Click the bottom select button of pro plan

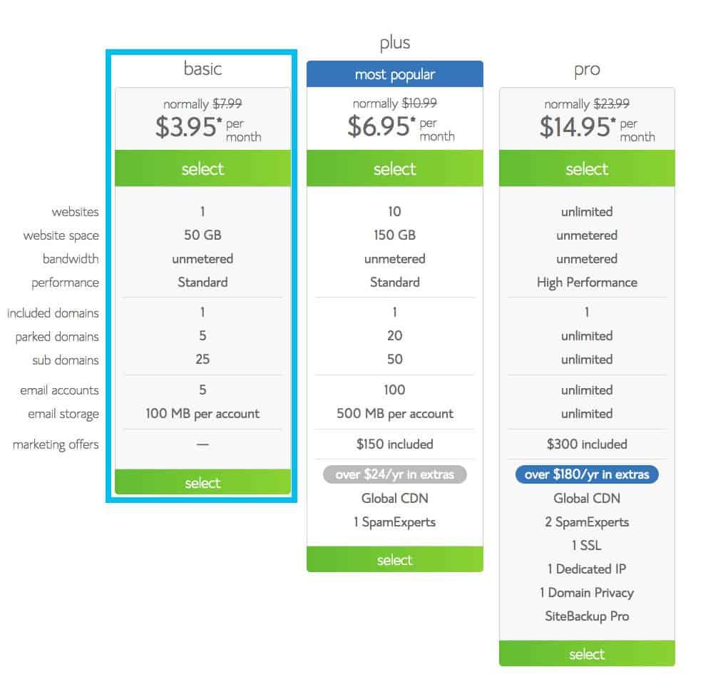tap(587, 653)
